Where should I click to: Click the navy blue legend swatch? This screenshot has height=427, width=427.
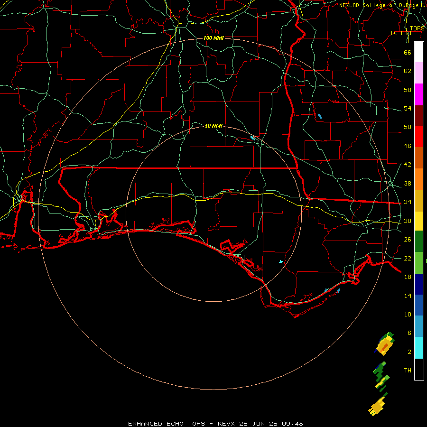tap(419, 284)
